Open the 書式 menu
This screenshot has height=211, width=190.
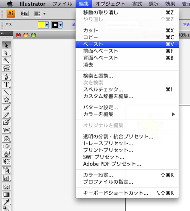(137, 4)
